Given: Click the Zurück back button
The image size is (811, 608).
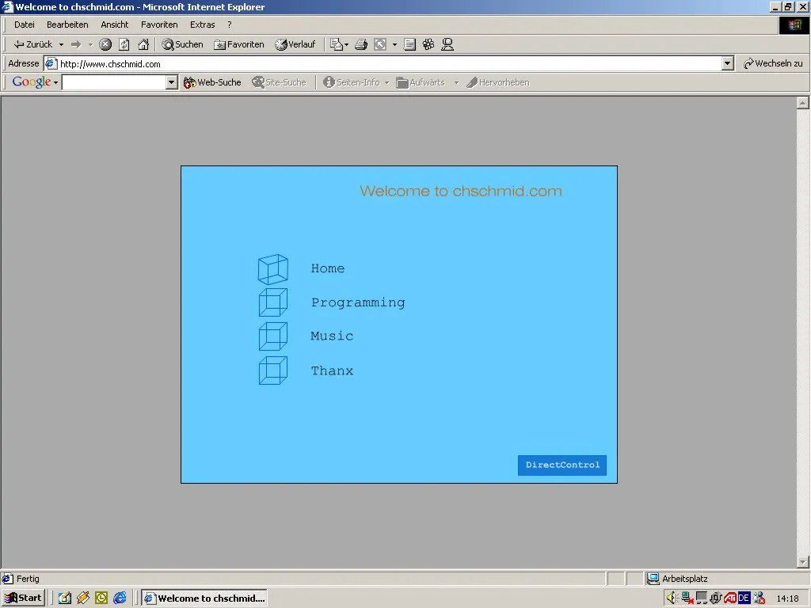Looking at the screenshot, I should click(x=33, y=44).
